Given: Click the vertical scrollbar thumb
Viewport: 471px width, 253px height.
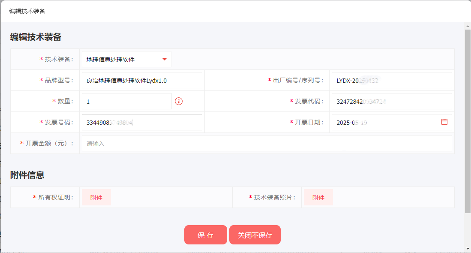Looking at the screenshot, I should pyautogui.click(x=468, y=120).
